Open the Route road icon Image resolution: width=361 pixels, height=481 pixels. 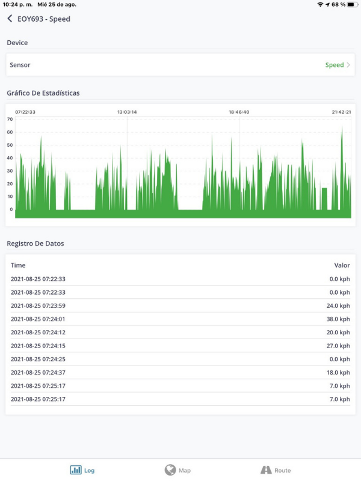pyautogui.click(x=266, y=470)
